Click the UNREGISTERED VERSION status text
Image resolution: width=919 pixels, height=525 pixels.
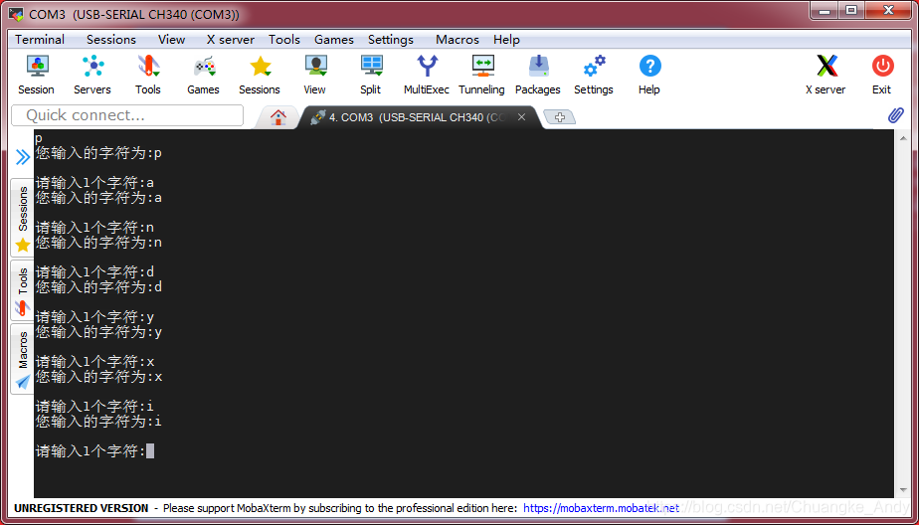[82, 508]
